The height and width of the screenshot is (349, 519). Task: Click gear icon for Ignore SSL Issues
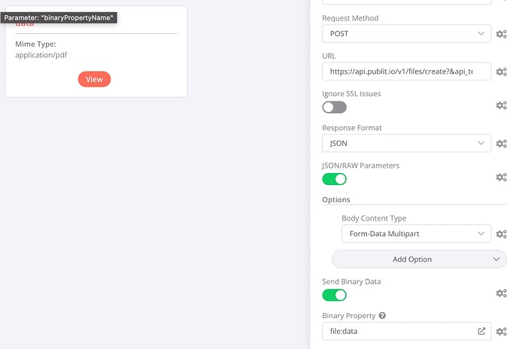501,106
